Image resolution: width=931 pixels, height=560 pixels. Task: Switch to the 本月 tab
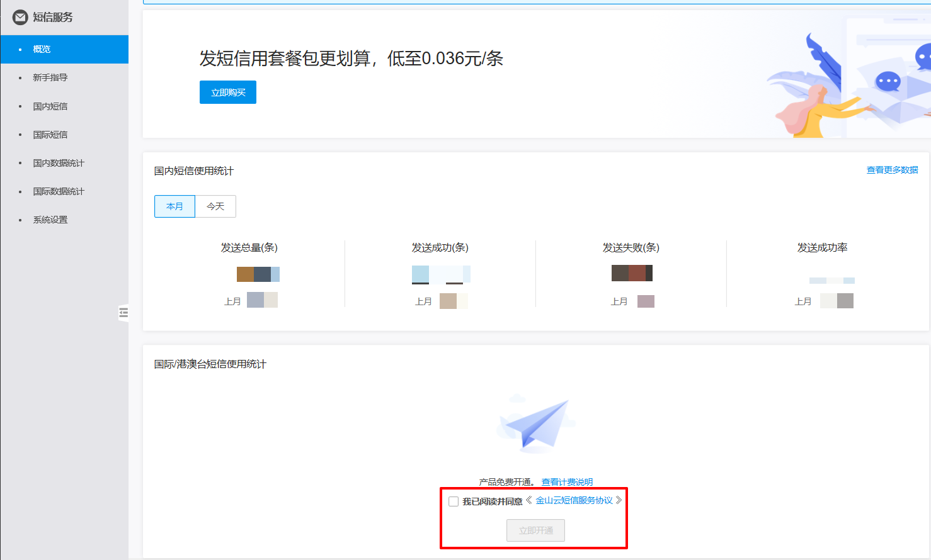pos(174,206)
